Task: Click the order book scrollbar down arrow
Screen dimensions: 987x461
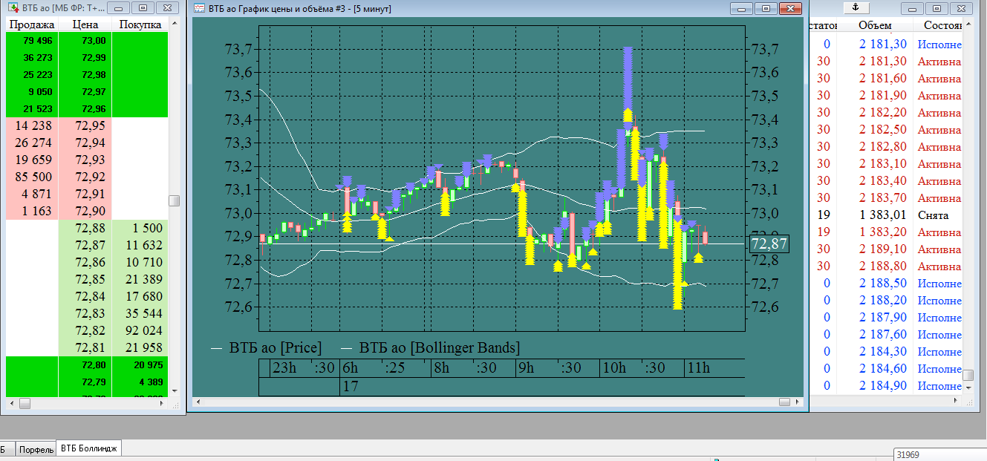Action: click(x=174, y=390)
